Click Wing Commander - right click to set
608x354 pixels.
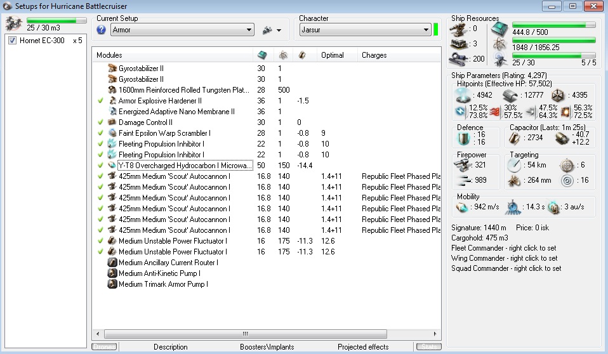point(504,258)
